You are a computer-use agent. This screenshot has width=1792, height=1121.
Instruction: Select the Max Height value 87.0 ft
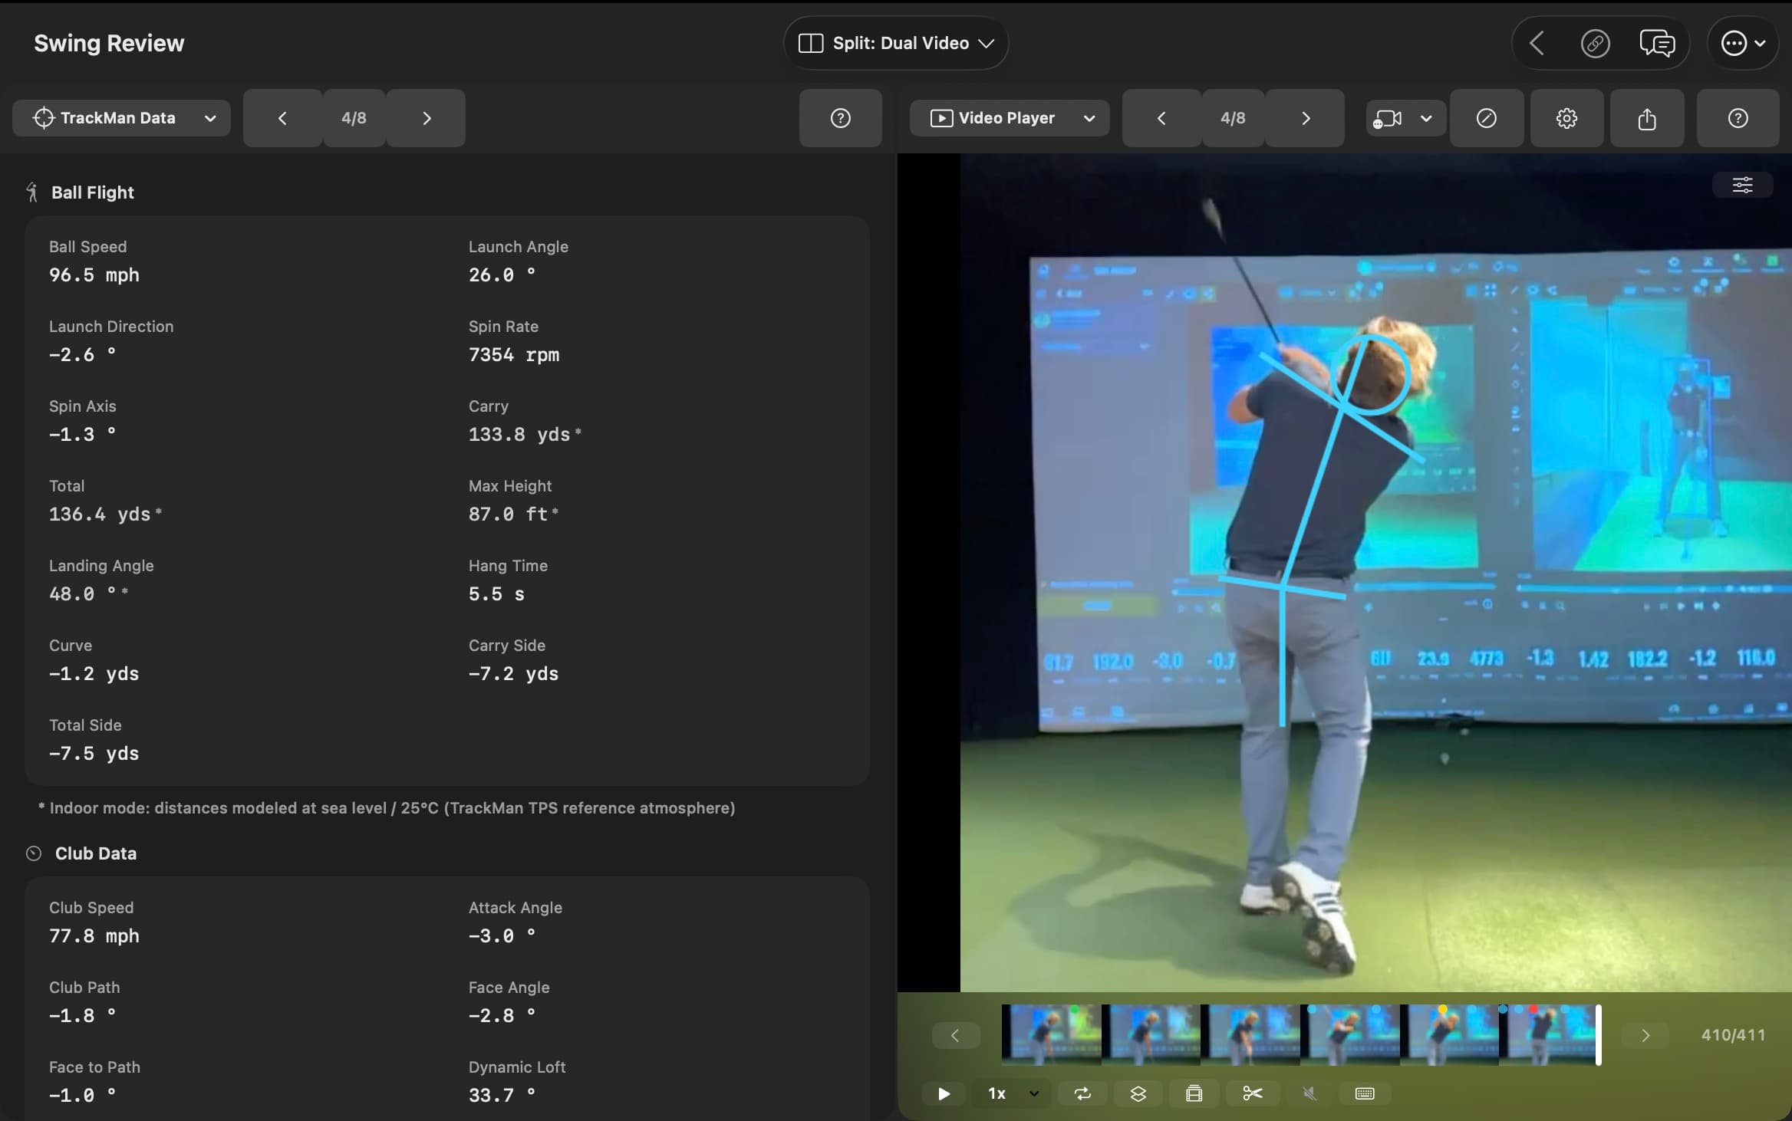click(508, 514)
